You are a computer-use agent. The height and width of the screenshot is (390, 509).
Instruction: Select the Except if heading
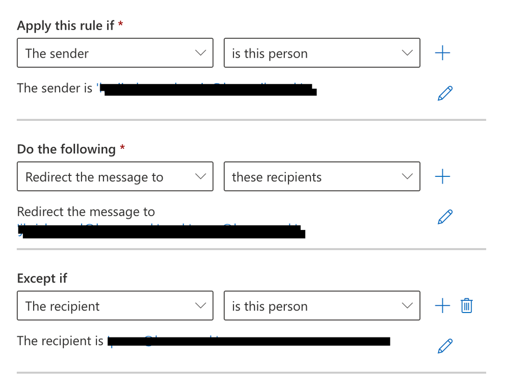point(42,278)
